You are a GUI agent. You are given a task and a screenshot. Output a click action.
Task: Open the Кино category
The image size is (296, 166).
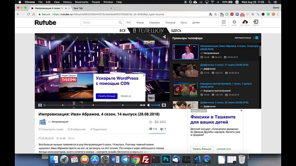(184, 23)
